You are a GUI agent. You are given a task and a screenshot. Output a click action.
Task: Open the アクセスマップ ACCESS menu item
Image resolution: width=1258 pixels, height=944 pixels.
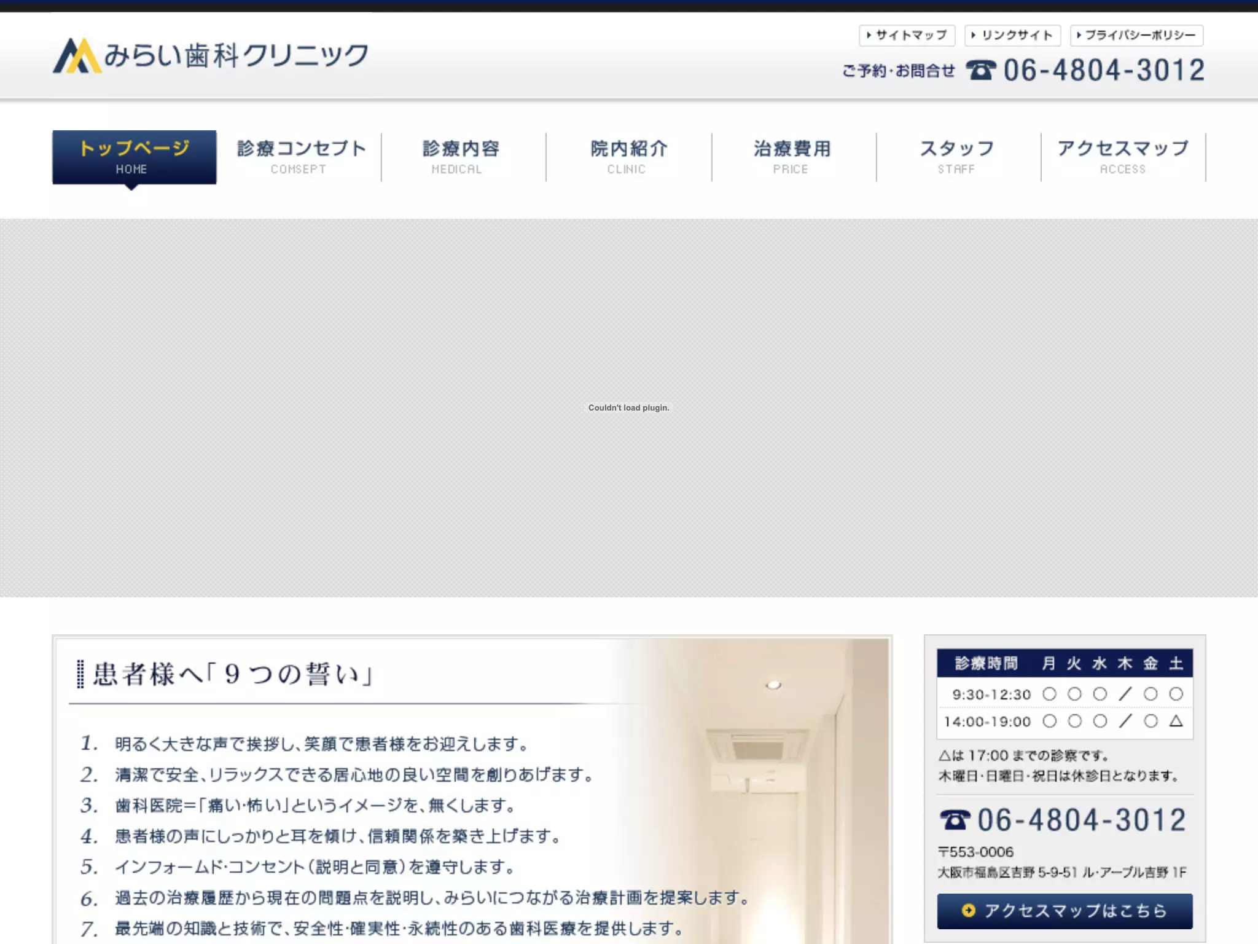[1123, 157]
